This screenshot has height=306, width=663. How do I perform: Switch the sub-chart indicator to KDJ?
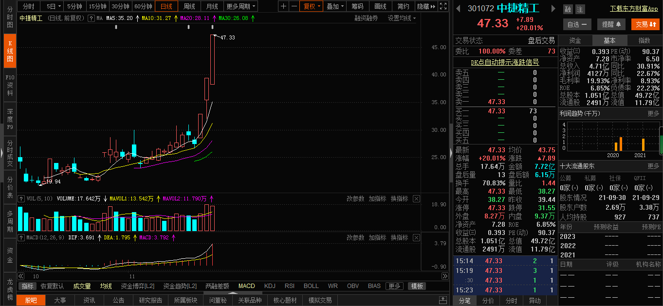pos(270,286)
